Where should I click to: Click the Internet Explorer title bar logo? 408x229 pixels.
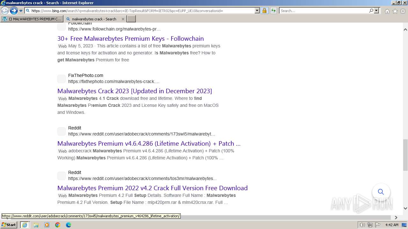(x=3, y=3)
